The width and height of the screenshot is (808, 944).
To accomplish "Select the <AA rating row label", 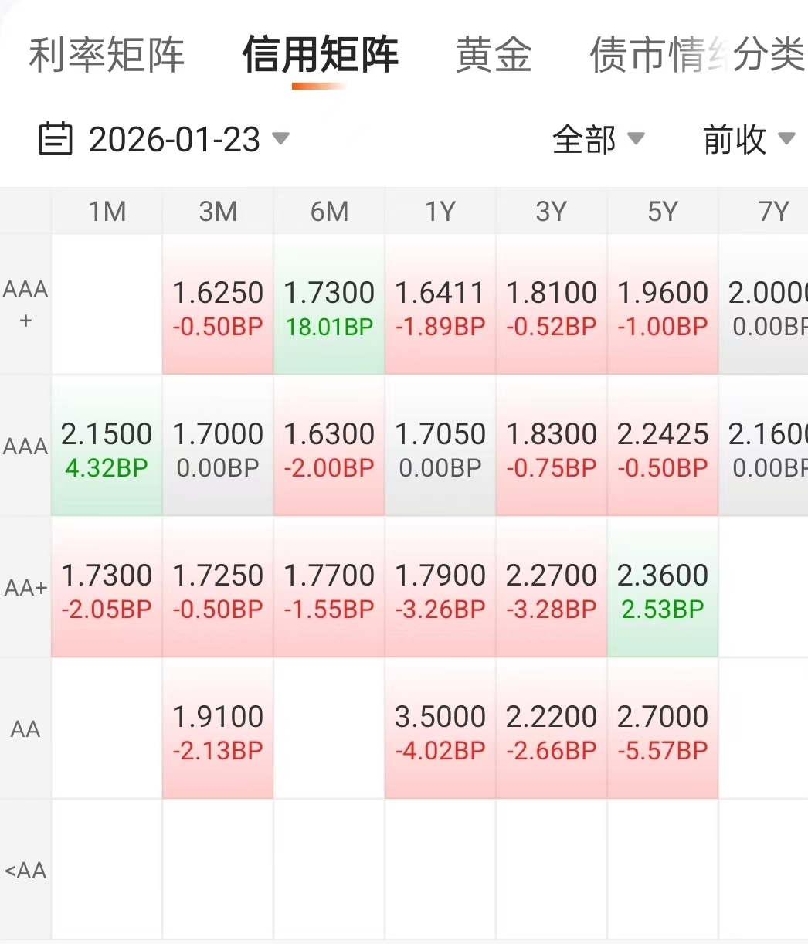I will 25,871.
